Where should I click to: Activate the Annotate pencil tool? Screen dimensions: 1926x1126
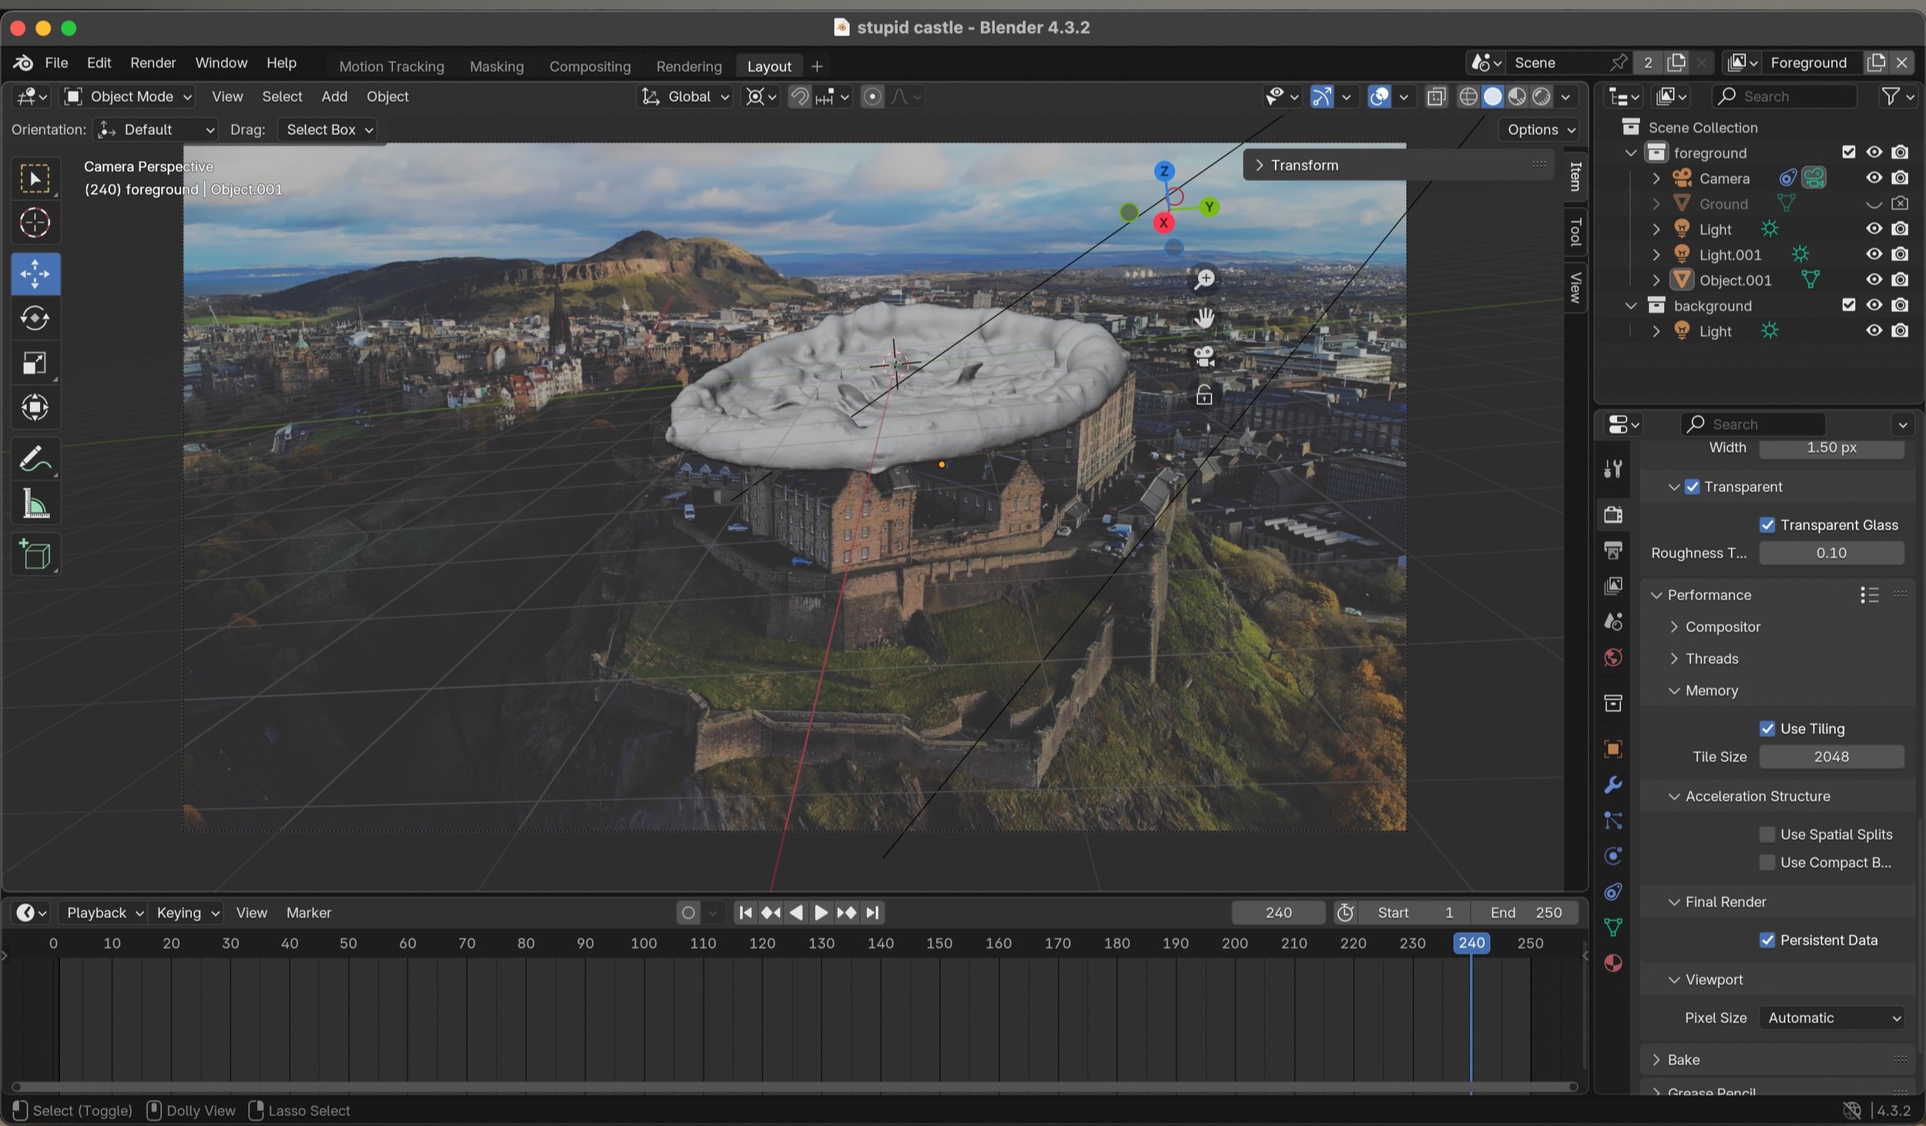[x=35, y=459]
